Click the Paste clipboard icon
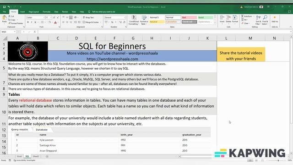Viewport: 293px width, 165px height. point(4,18)
